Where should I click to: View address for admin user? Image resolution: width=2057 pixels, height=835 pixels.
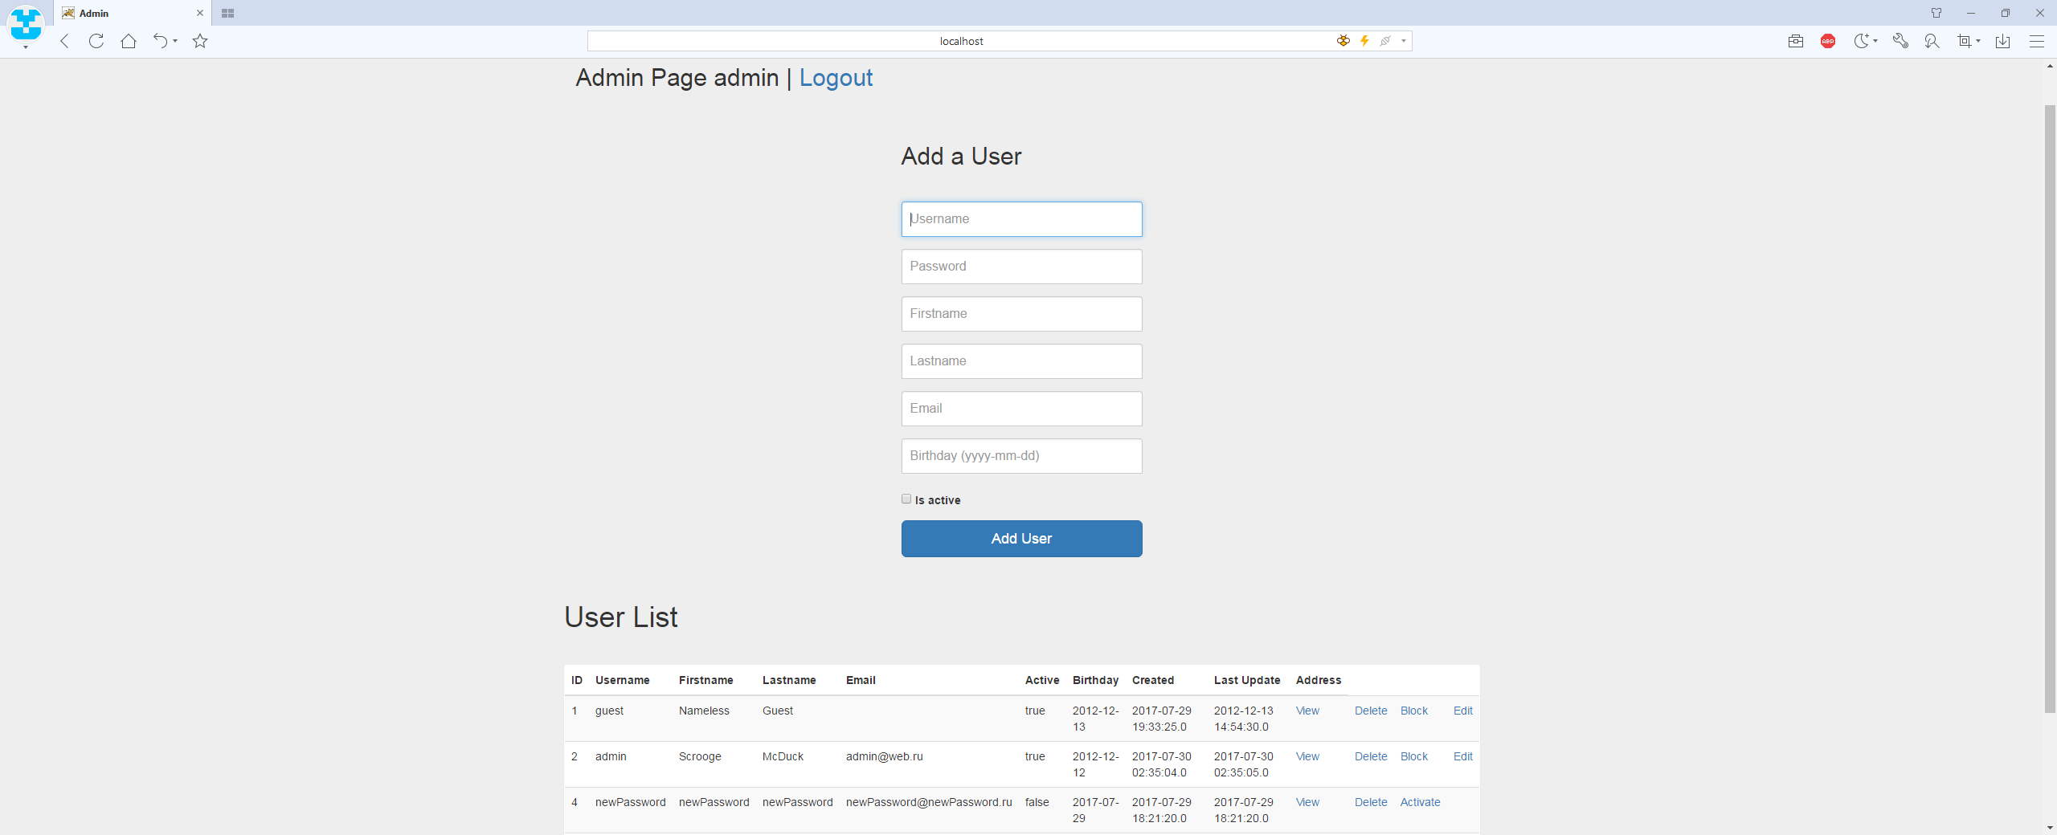[x=1307, y=756]
